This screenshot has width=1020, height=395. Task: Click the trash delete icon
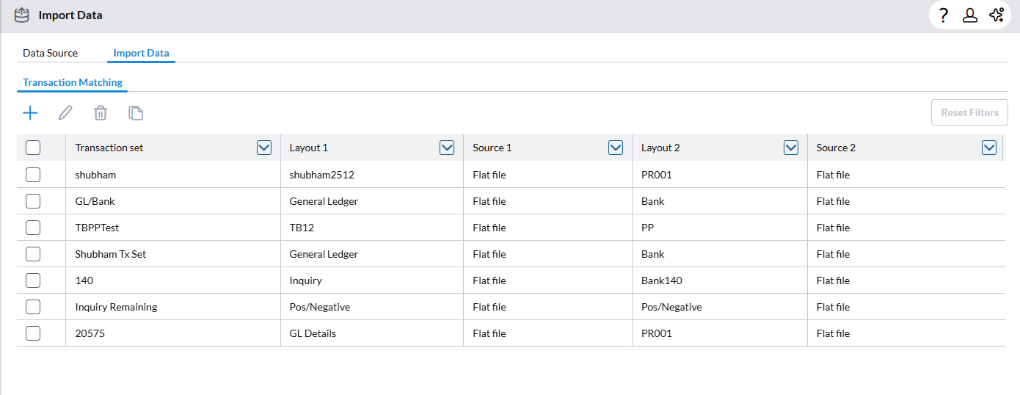click(101, 113)
